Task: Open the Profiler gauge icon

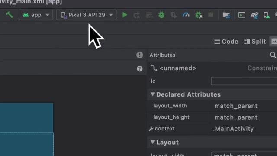Action: click(186, 15)
